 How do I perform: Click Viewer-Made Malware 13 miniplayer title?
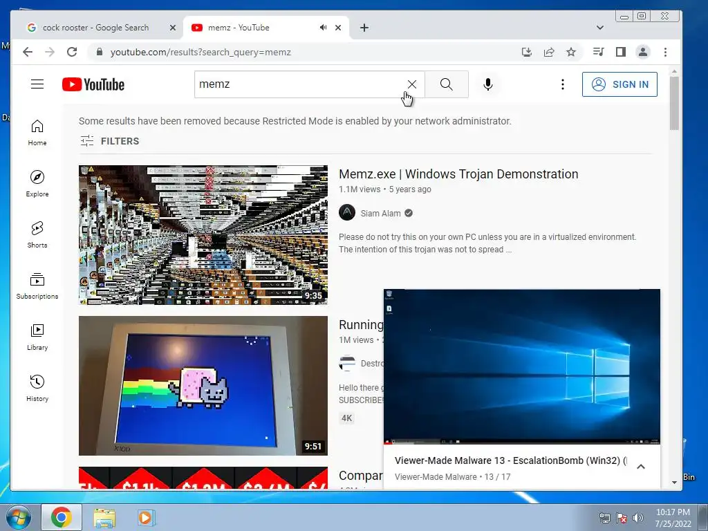tap(511, 460)
